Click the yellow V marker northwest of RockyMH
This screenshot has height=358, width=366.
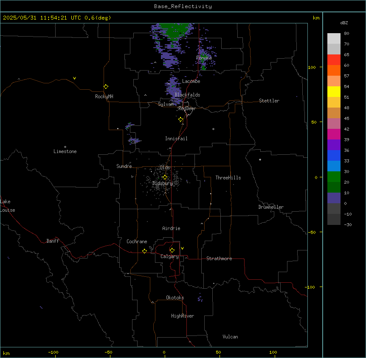(74, 78)
